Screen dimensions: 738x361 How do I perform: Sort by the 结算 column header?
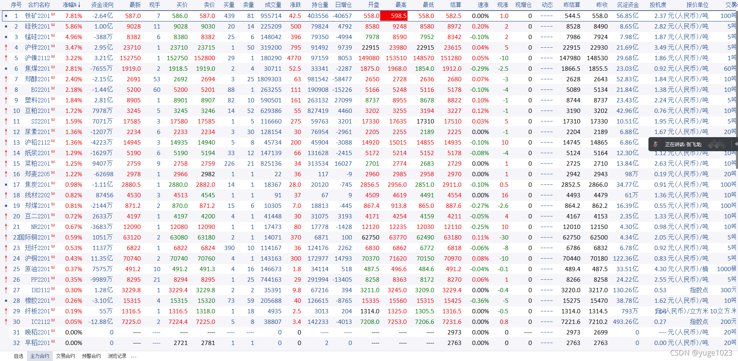tap(456, 5)
